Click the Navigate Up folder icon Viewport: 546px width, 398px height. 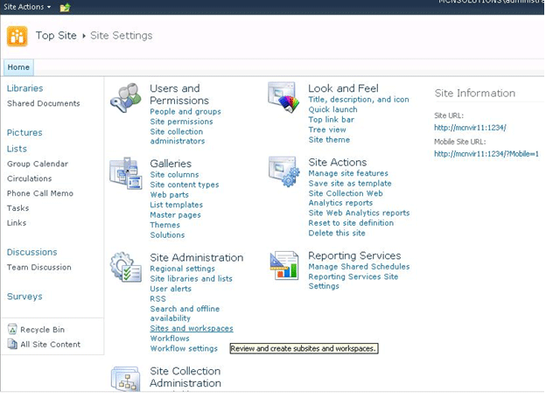pyautogui.click(x=65, y=7)
